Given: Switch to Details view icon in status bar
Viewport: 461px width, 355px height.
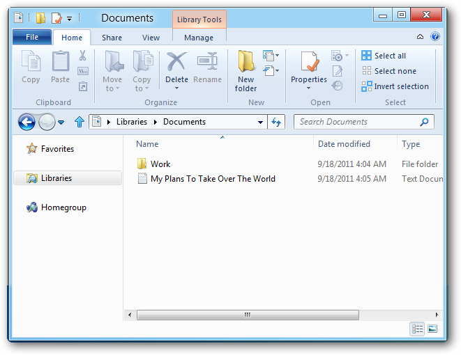Looking at the screenshot, I should tap(417, 329).
